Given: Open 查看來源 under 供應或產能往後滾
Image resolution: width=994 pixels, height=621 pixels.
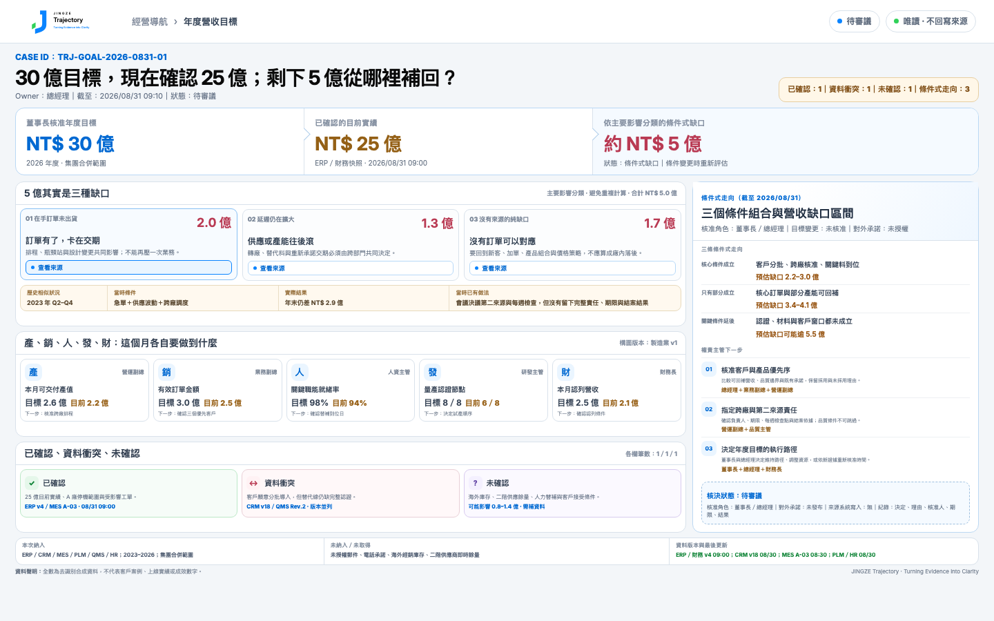Looking at the screenshot, I should pos(351,268).
